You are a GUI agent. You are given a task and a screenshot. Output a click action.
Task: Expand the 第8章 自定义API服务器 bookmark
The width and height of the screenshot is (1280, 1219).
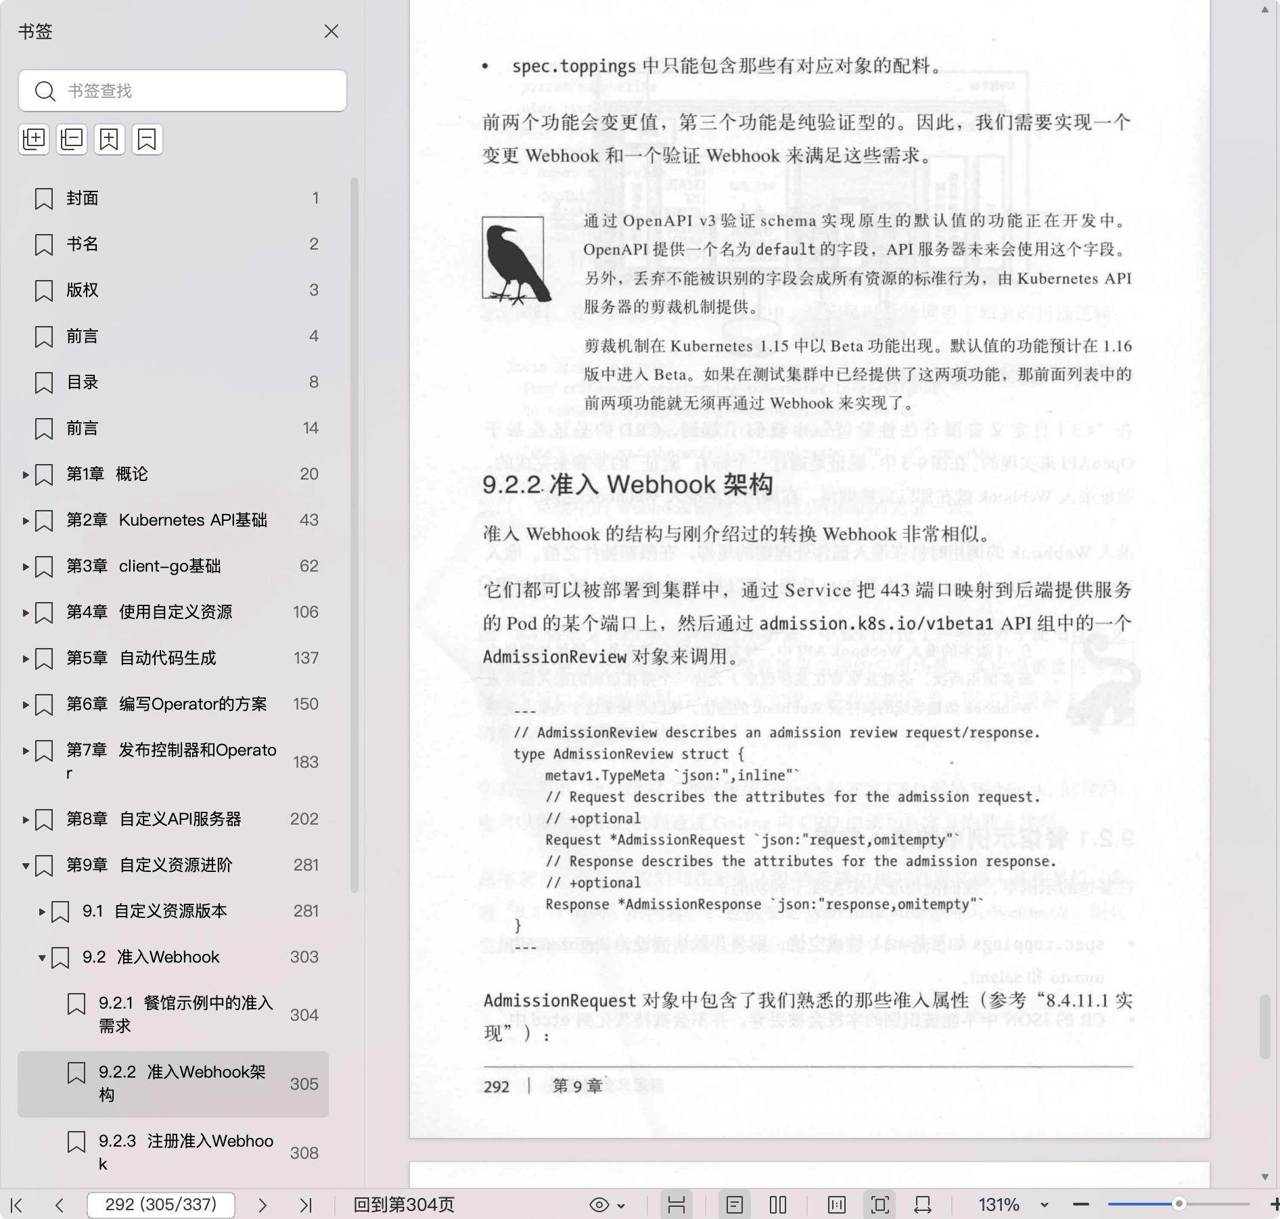click(x=26, y=819)
